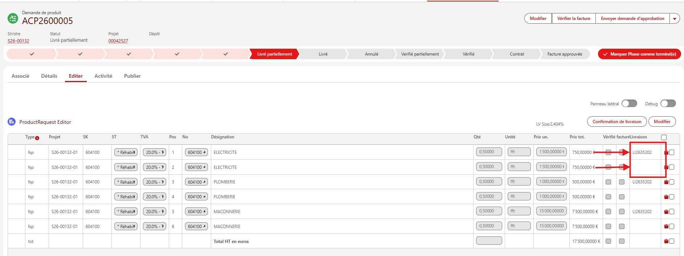Click the Modifier button in ProductRequest Editor
The image size is (684, 256).
coord(662,122)
